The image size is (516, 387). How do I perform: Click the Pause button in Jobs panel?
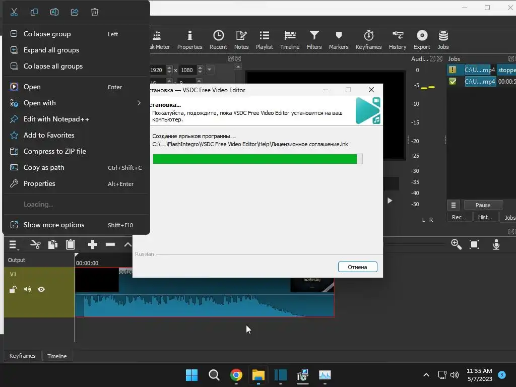pos(483,205)
